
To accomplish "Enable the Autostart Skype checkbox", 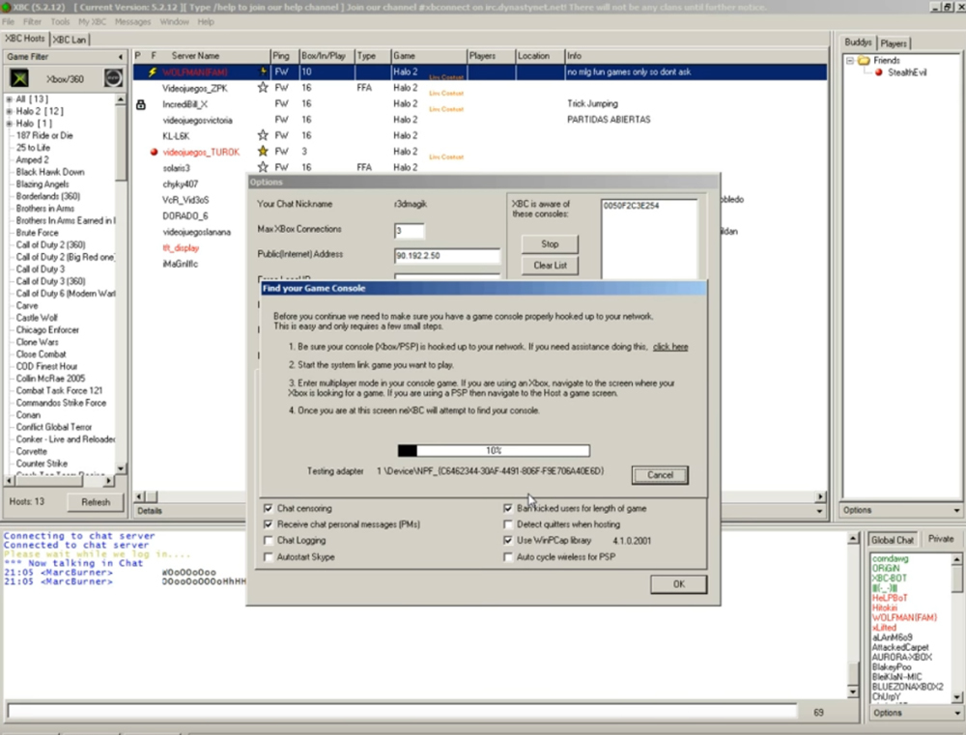I will coord(268,557).
